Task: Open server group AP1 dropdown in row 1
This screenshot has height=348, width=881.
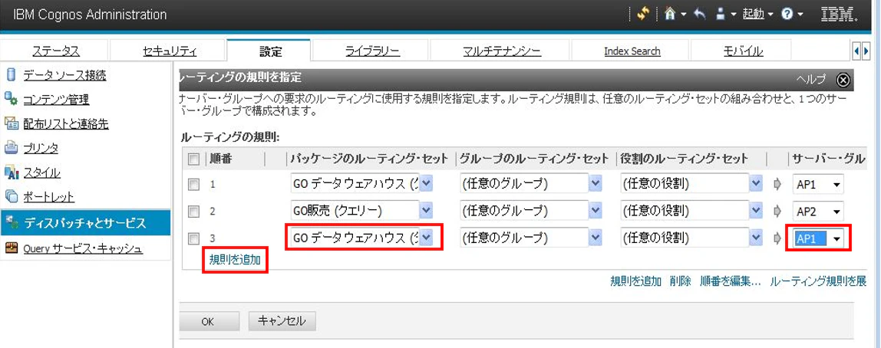Action: (x=818, y=183)
